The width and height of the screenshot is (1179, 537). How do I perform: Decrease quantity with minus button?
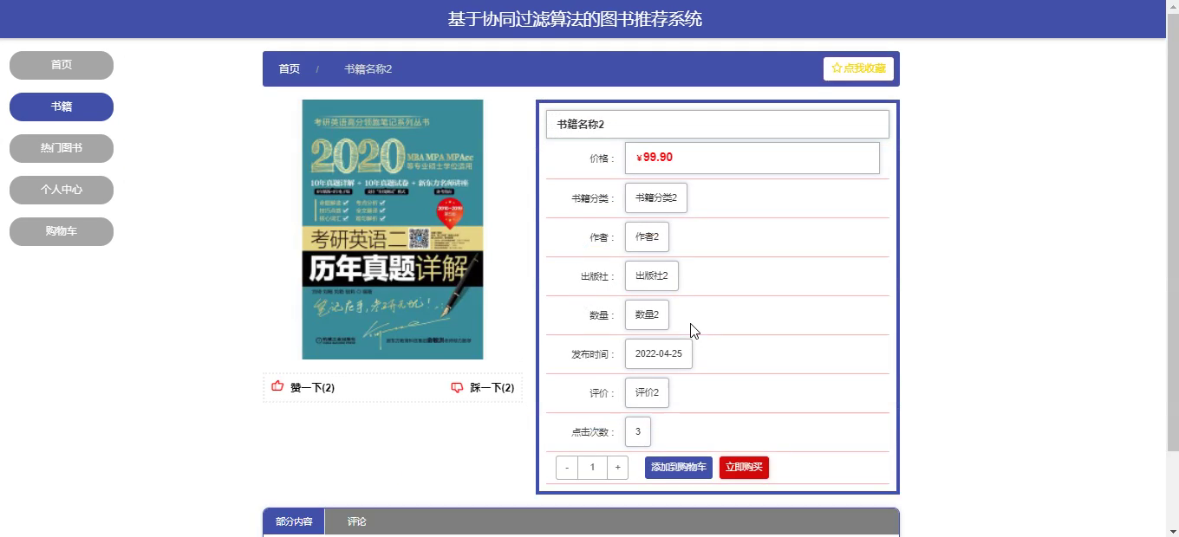(x=567, y=468)
